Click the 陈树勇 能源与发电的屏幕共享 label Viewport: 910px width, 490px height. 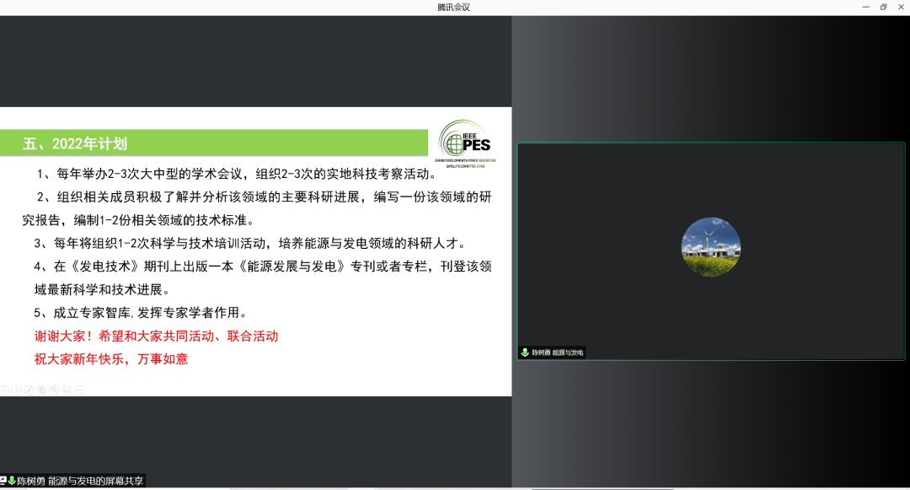pyautogui.click(x=80, y=481)
